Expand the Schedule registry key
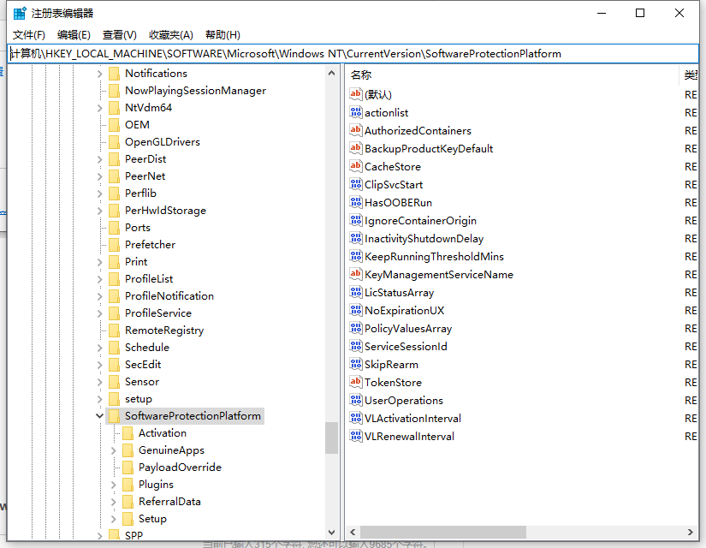The image size is (706, 548). pyautogui.click(x=100, y=348)
